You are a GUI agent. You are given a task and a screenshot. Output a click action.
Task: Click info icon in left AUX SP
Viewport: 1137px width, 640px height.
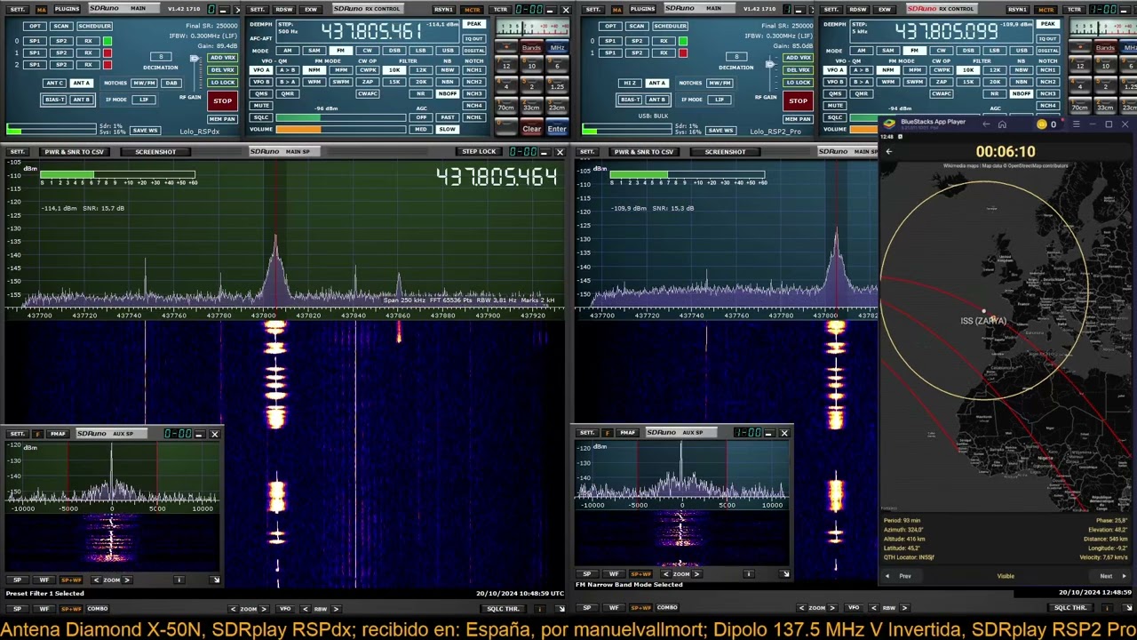tap(179, 580)
